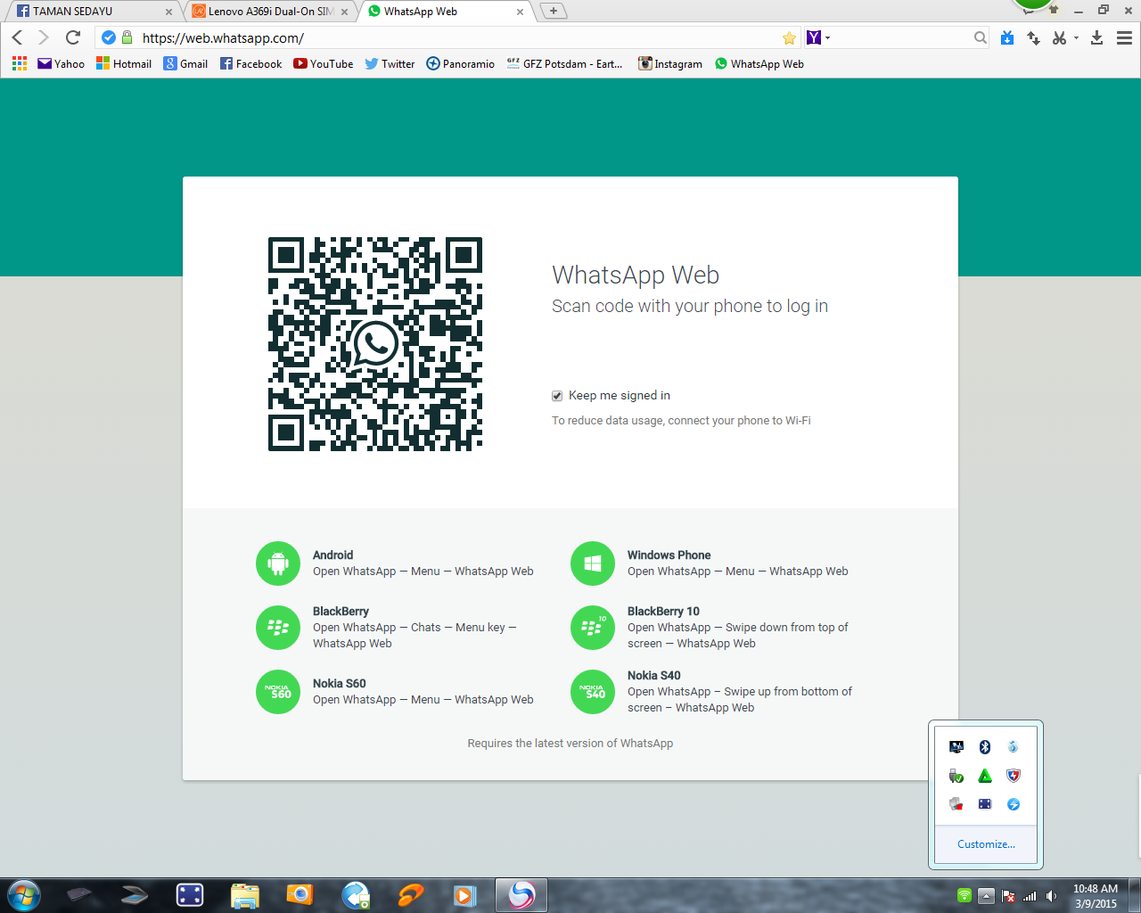Image resolution: width=1141 pixels, height=913 pixels.
Task: Click the search magnifier icon
Action: point(981,37)
